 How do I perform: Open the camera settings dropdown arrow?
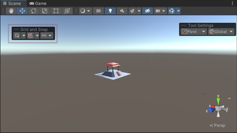tap(164, 11)
